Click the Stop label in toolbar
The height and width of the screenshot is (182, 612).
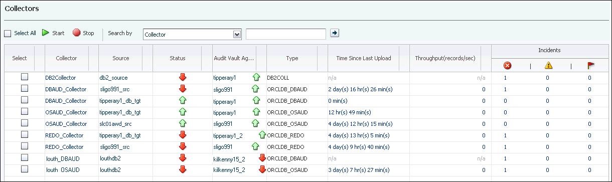[x=88, y=33]
